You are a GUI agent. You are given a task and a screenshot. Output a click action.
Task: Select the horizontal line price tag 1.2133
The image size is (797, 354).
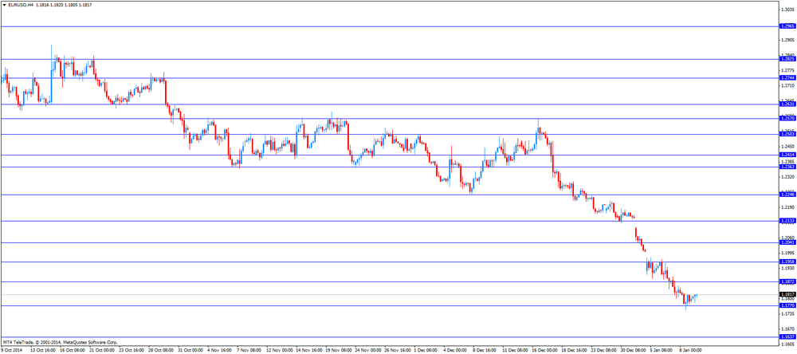(x=787, y=221)
